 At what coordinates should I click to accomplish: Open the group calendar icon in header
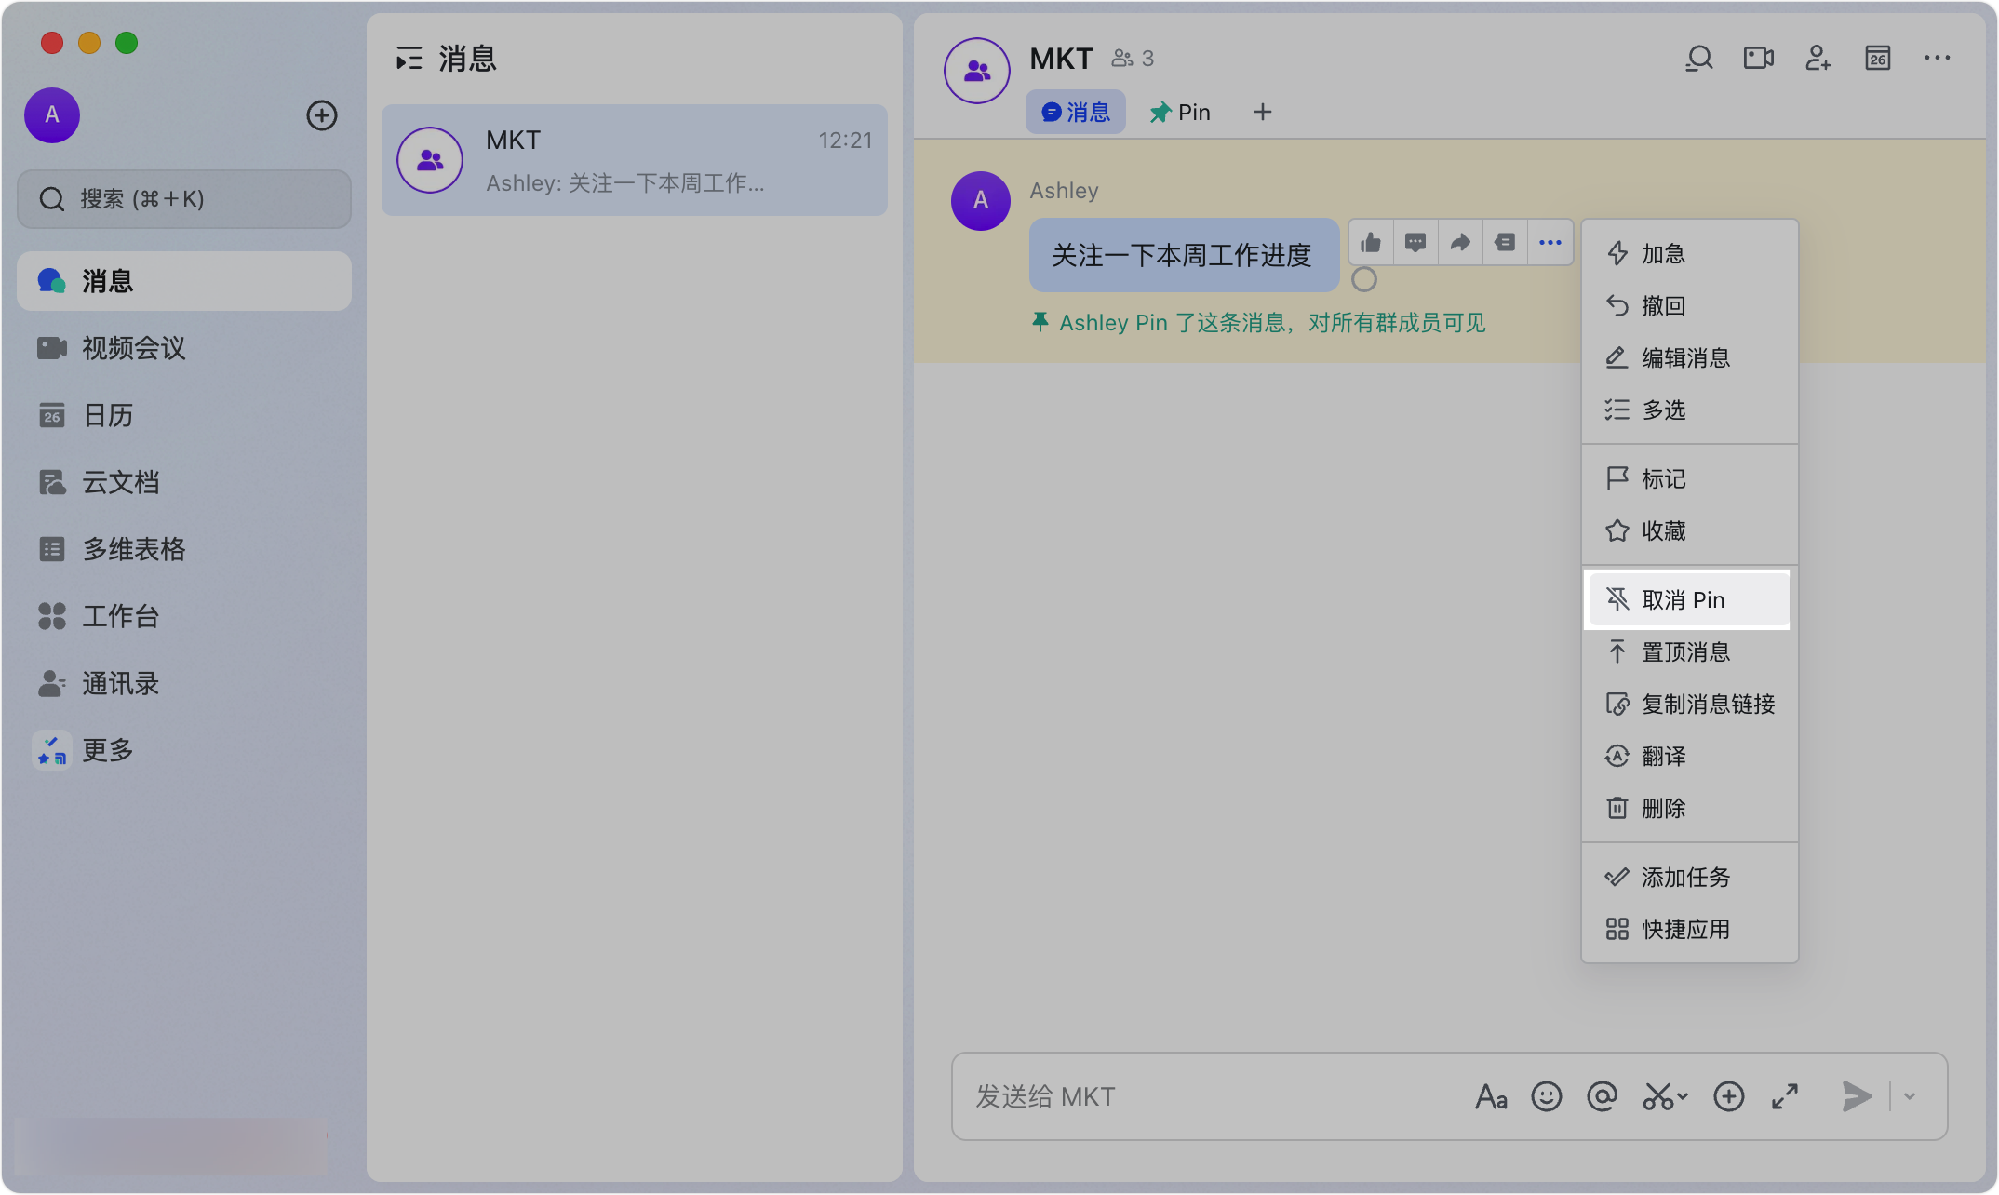click(1878, 59)
